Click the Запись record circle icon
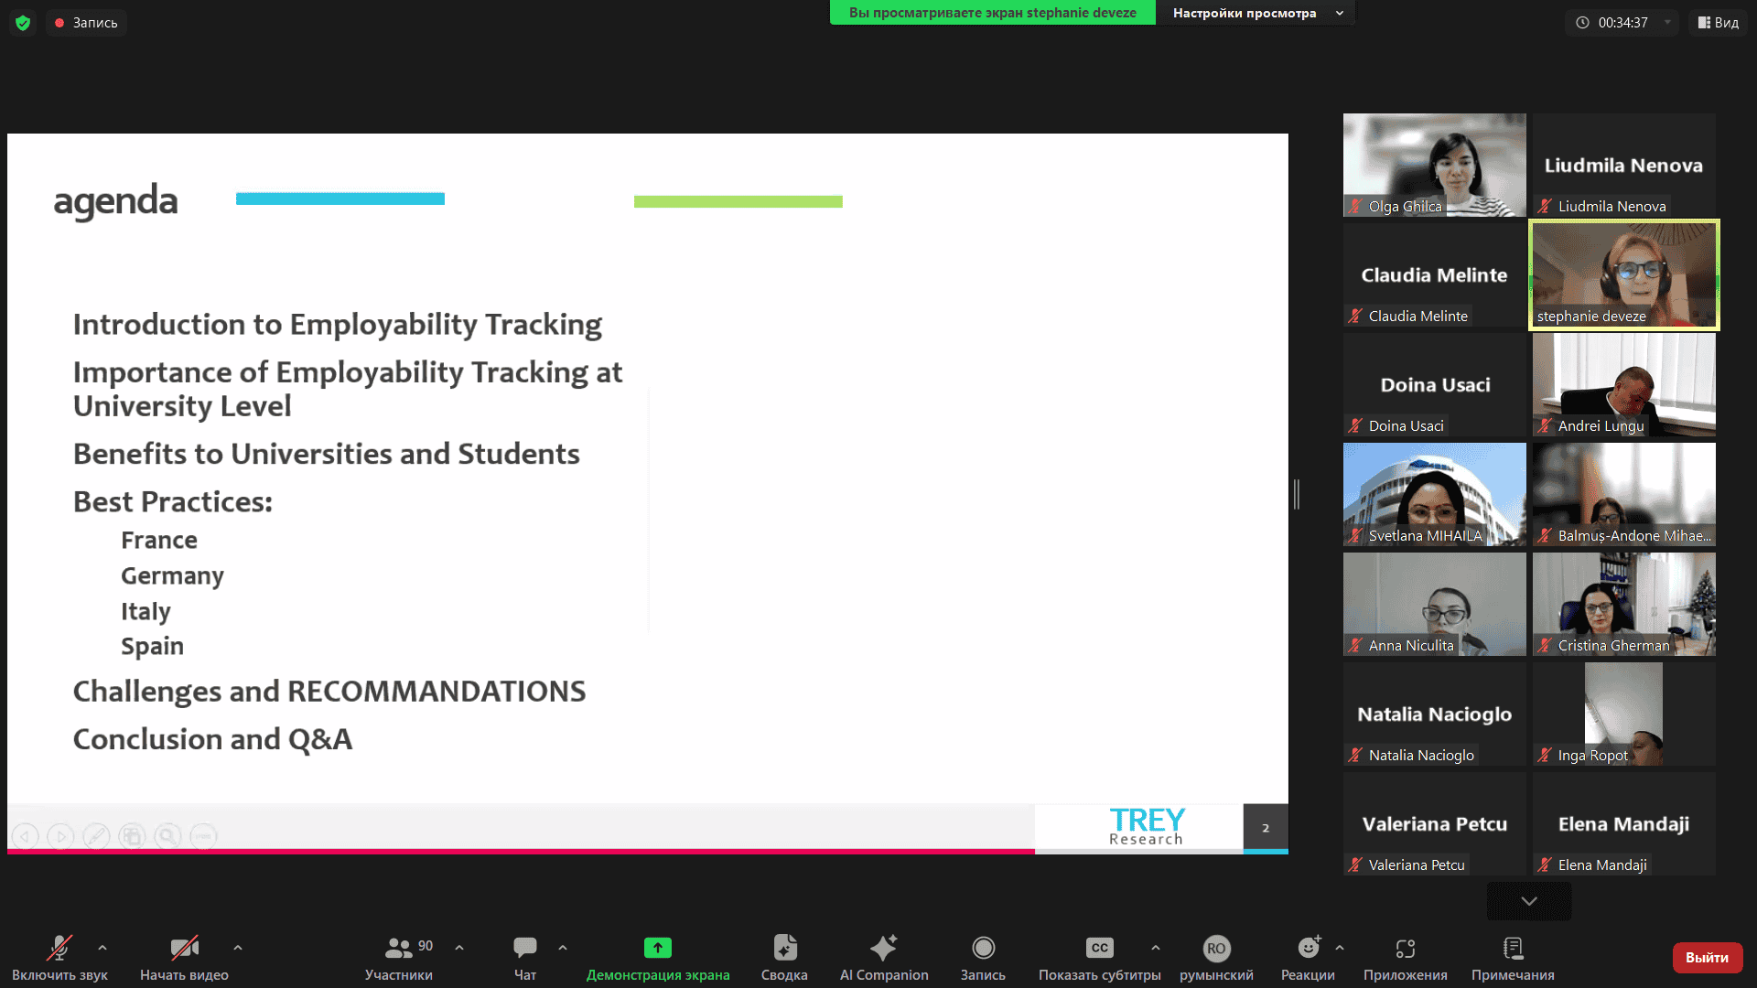Image resolution: width=1757 pixels, height=988 pixels. coord(983,948)
